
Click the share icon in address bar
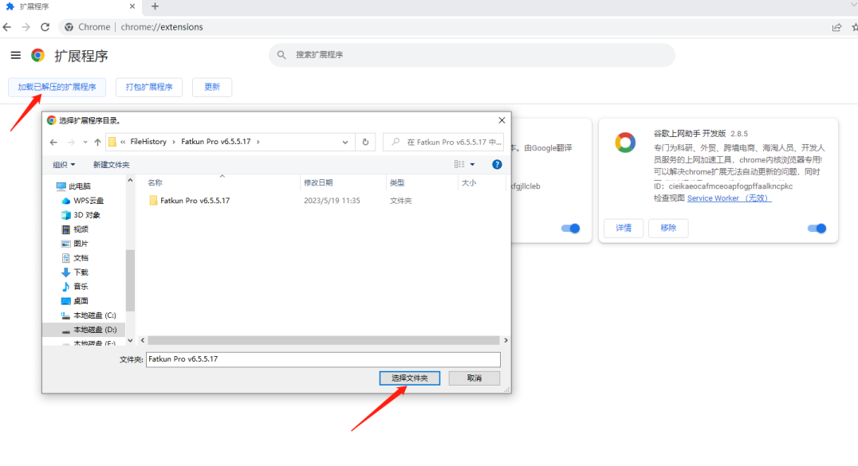click(836, 27)
